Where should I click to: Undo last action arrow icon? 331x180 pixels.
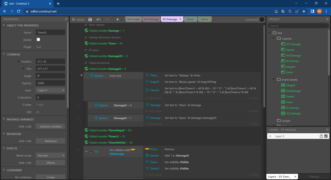point(98,19)
